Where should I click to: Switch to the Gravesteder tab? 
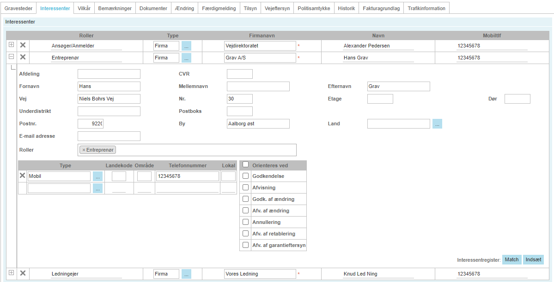click(18, 8)
